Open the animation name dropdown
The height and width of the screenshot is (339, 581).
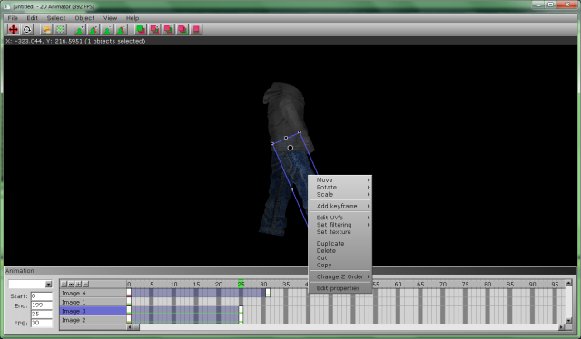click(x=48, y=285)
